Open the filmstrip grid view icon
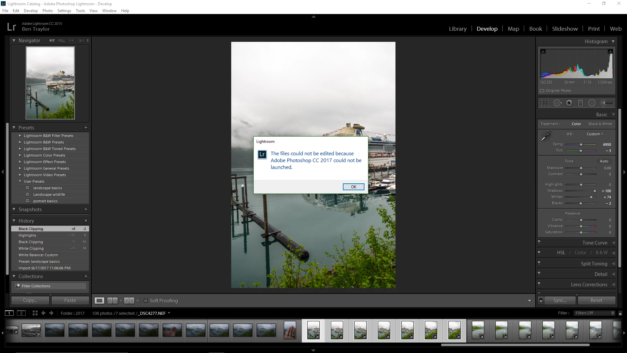The height and width of the screenshot is (353, 627). 35,313
